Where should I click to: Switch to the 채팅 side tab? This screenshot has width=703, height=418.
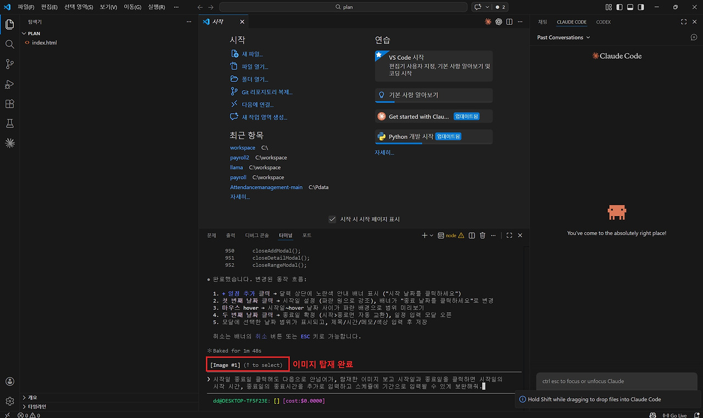coord(543,22)
